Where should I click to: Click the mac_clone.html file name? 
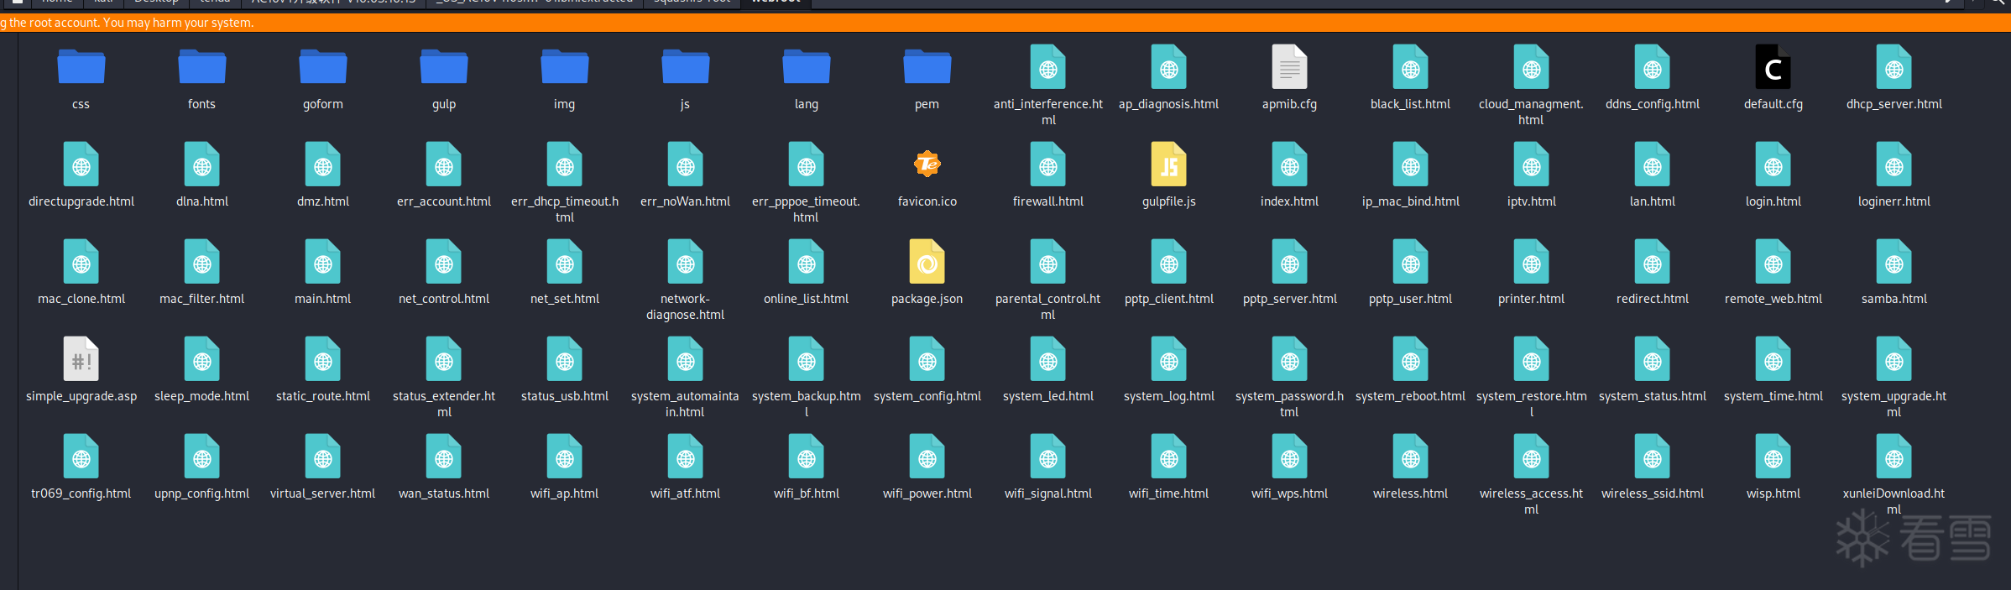tap(81, 299)
